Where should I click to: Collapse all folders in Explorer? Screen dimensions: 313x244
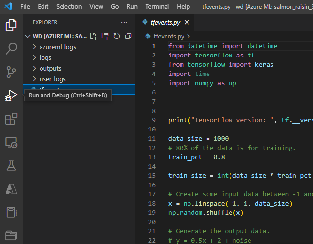pyautogui.click(x=128, y=36)
